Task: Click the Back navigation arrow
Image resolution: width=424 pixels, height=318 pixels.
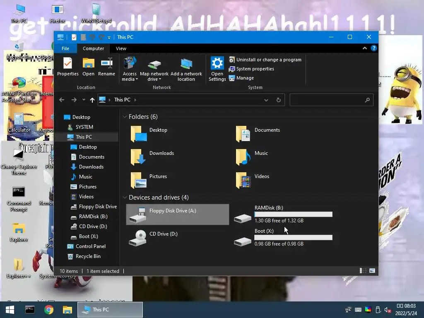Action: click(62, 100)
